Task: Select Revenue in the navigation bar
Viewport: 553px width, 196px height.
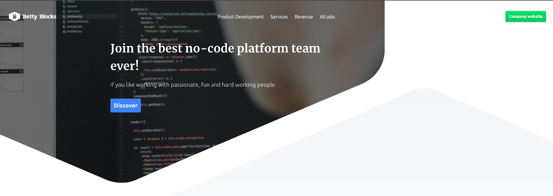Action: point(303,17)
